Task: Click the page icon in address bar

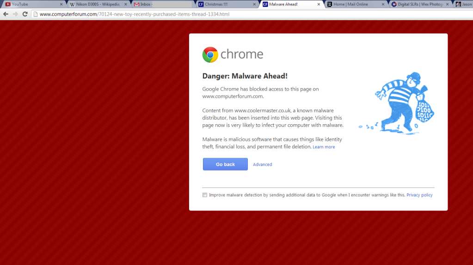Action: coord(36,14)
